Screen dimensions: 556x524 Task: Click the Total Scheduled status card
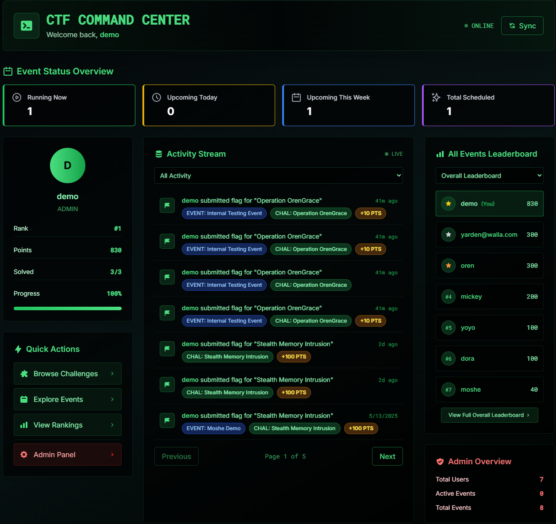point(488,105)
